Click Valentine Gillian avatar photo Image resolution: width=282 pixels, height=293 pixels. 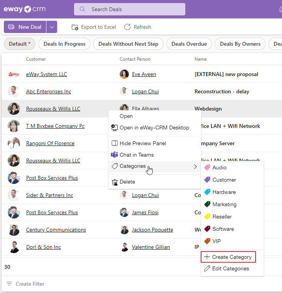pos(124,247)
